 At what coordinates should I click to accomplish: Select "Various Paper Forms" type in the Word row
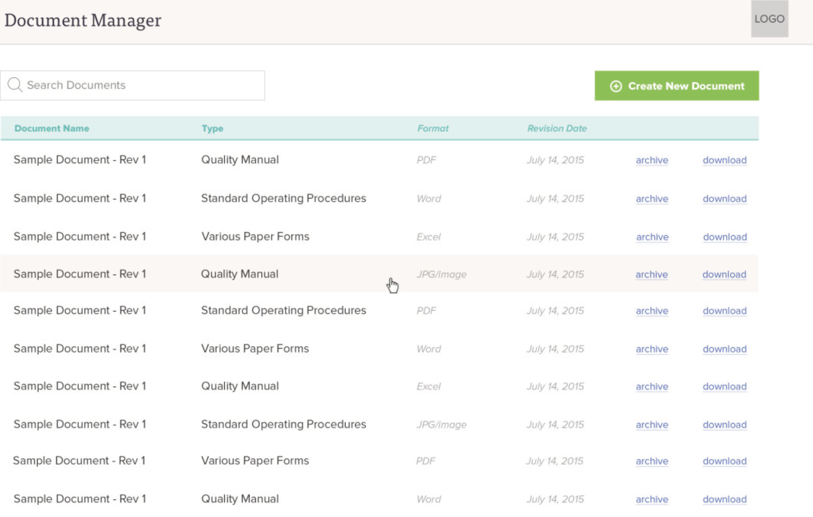[255, 349]
